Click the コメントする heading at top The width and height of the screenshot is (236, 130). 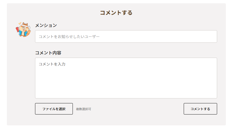tap(116, 13)
